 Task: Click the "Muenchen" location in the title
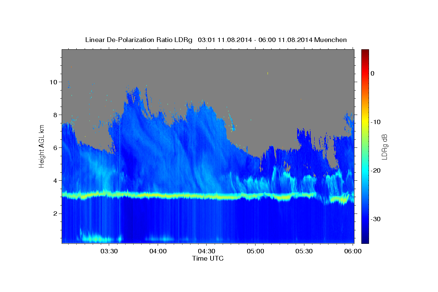coord(331,40)
